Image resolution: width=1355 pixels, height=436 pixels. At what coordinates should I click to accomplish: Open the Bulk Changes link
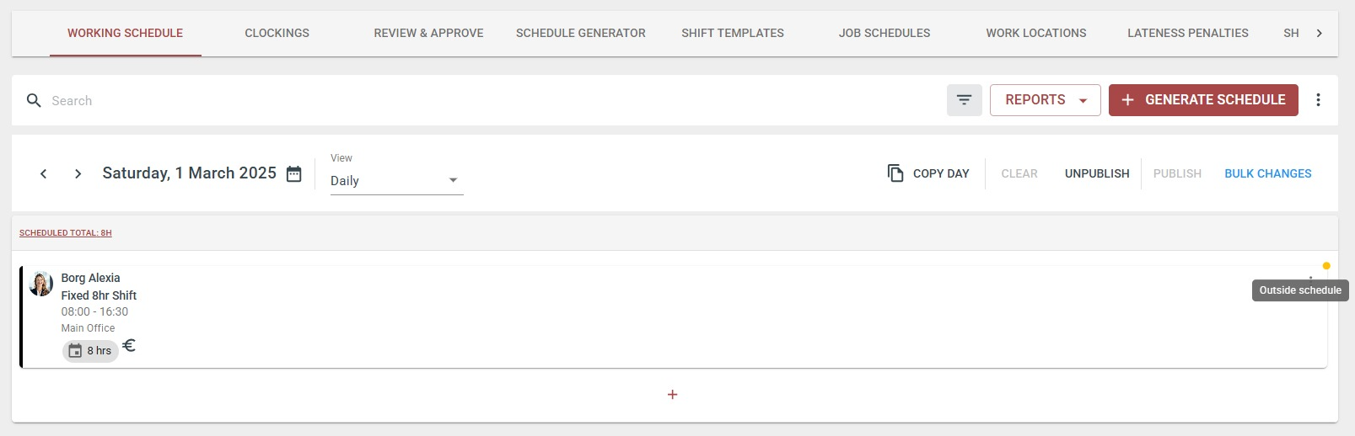click(x=1268, y=173)
